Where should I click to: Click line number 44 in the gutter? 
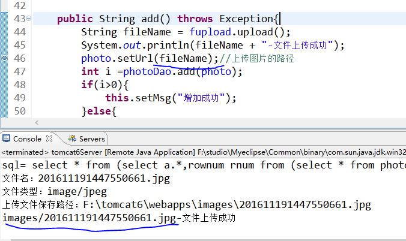point(20,32)
